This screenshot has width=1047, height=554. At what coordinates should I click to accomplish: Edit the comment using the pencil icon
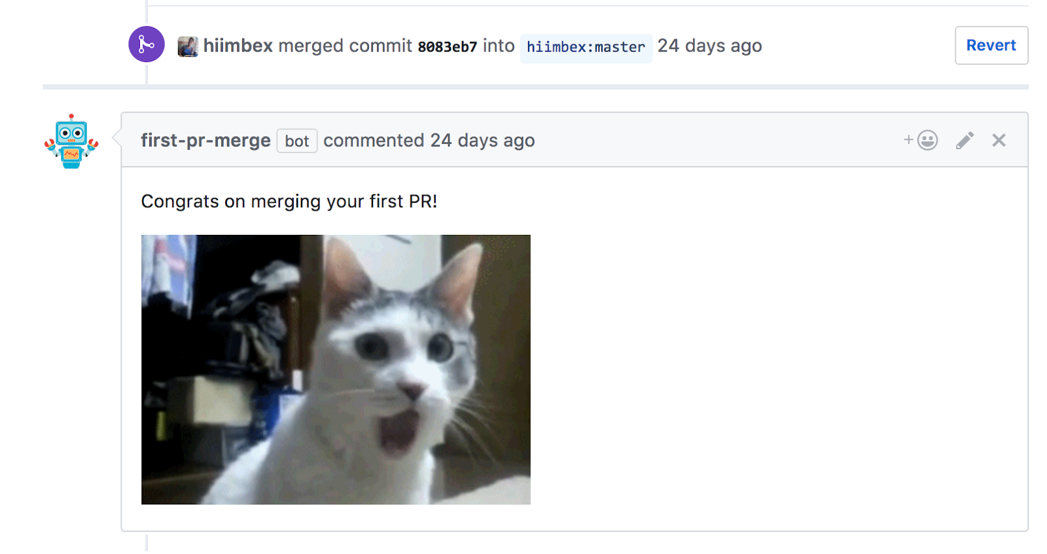(x=965, y=140)
